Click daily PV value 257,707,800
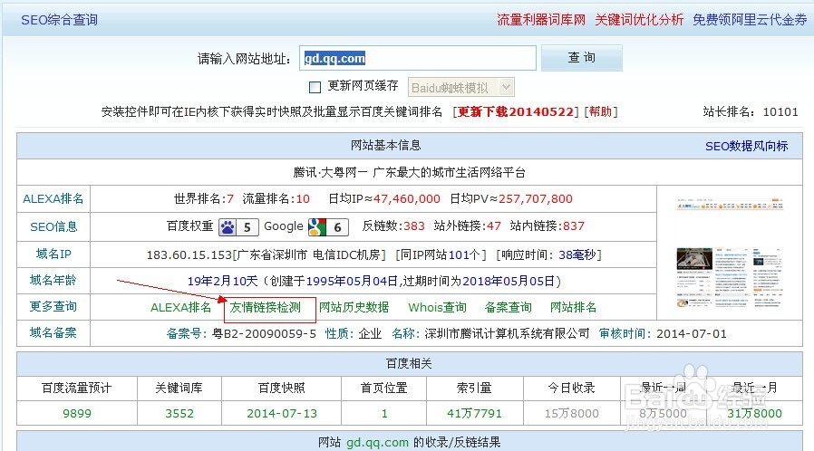Viewport: 814px width, 451px height. tap(535, 198)
